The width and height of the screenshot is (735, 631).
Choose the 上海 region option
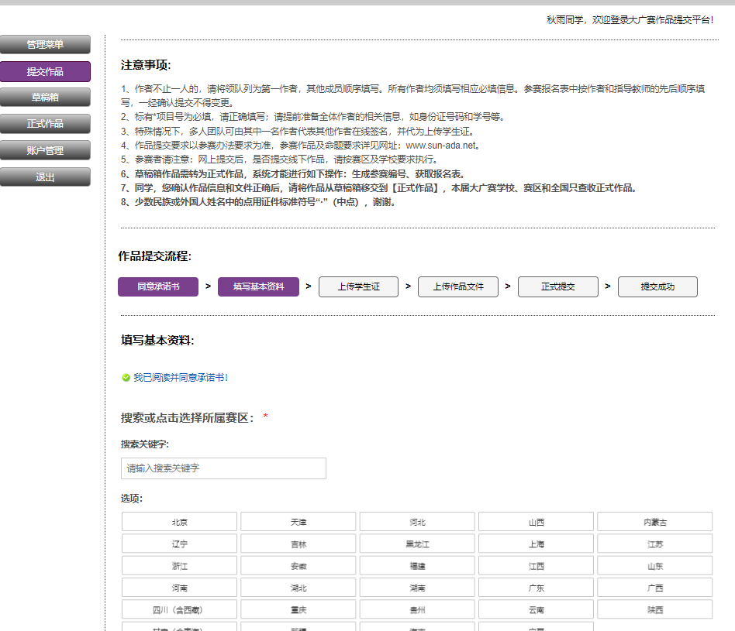tap(536, 544)
